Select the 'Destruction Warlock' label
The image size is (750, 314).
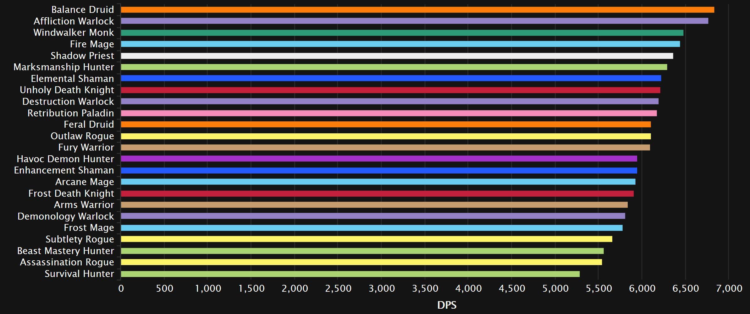point(68,101)
